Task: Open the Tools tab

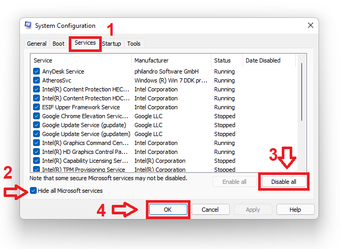Action: pos(134,44)
